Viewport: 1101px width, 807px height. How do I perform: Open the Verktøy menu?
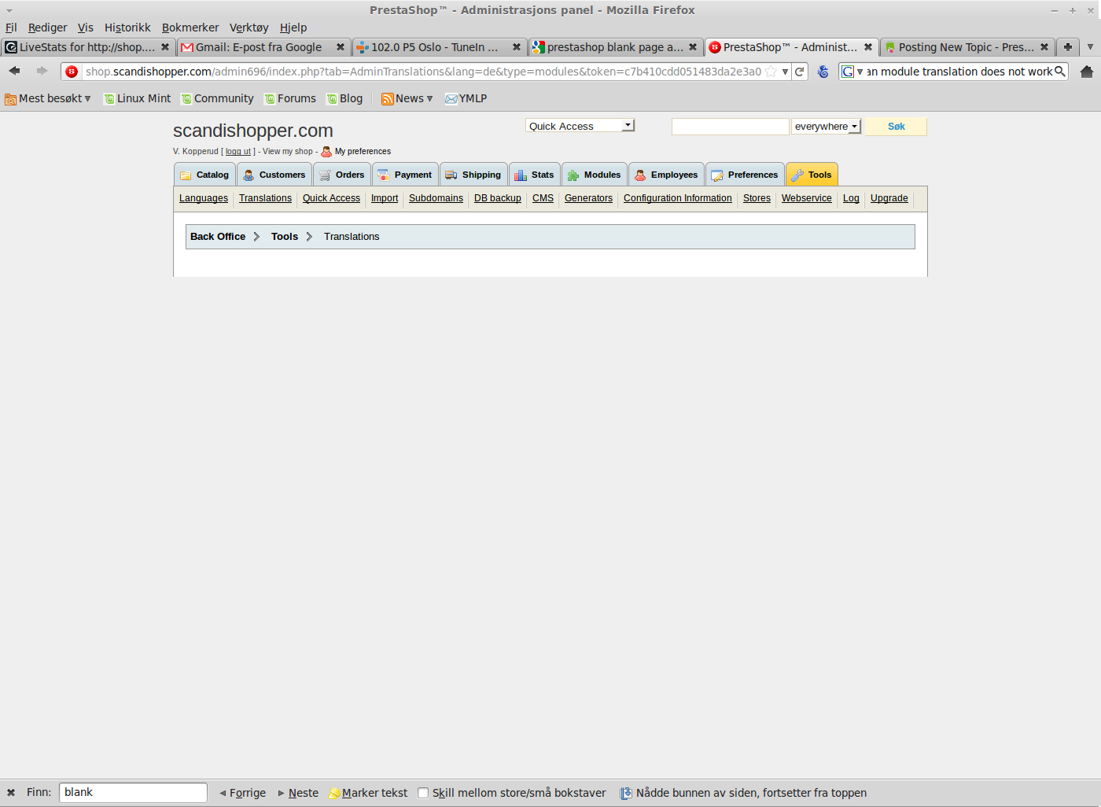249,28
